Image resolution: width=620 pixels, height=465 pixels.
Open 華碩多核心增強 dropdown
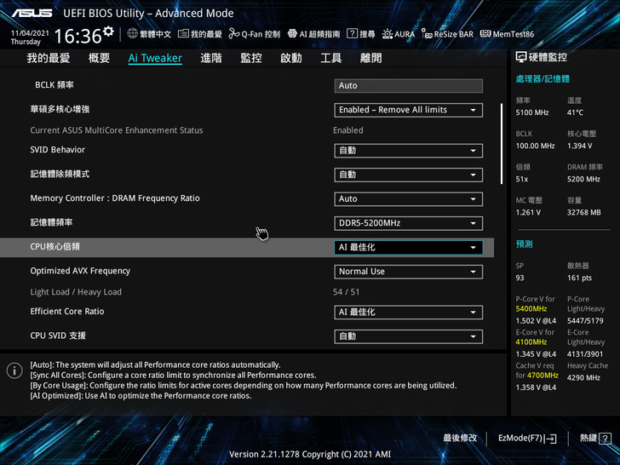[409, 110]
